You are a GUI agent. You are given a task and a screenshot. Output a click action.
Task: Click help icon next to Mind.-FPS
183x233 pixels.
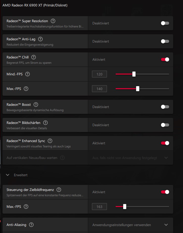[x=28, y=74]
